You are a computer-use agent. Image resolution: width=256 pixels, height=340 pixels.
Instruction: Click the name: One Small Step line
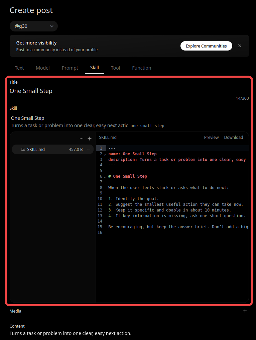[132, 154]
